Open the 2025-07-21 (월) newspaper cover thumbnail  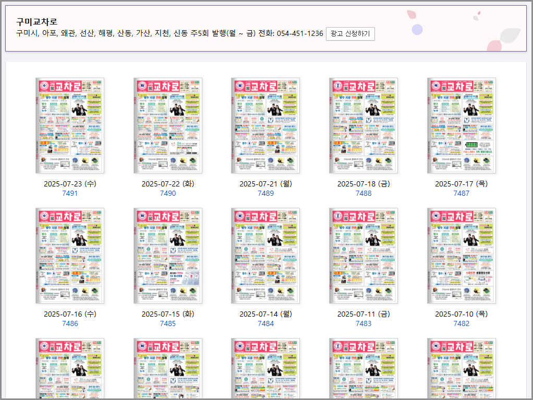click(x=265, y=126)
